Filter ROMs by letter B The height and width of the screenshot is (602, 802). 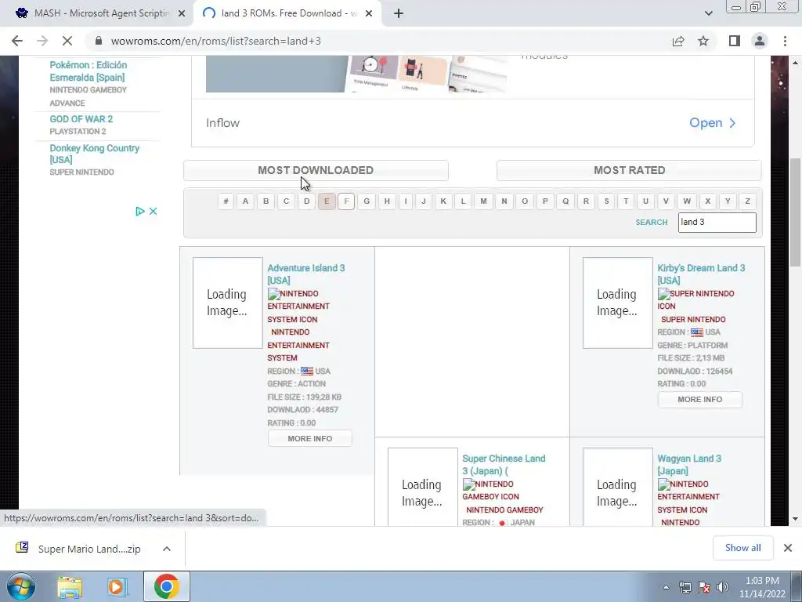tap(266, 201)
